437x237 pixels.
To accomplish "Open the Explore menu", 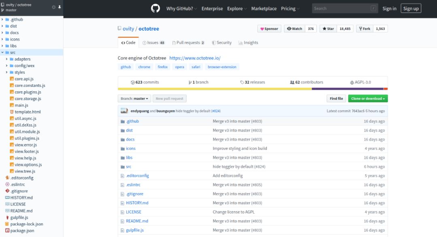I will coord(237,8).
